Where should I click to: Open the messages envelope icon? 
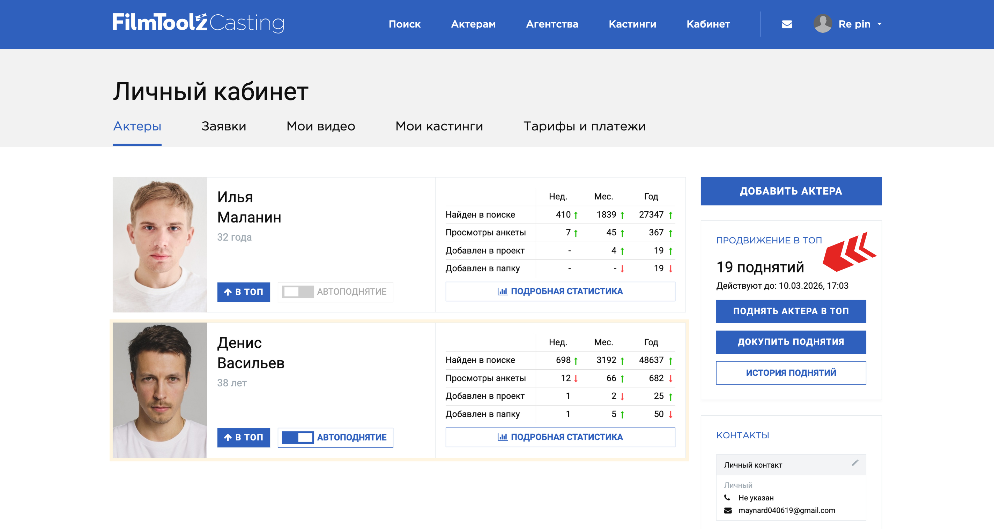click(786, 24)
